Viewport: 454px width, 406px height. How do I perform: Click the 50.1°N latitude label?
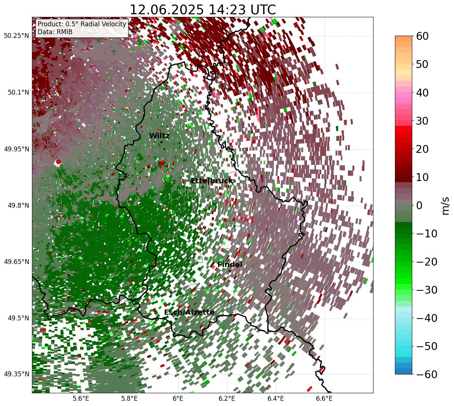(x=18, y=92)
